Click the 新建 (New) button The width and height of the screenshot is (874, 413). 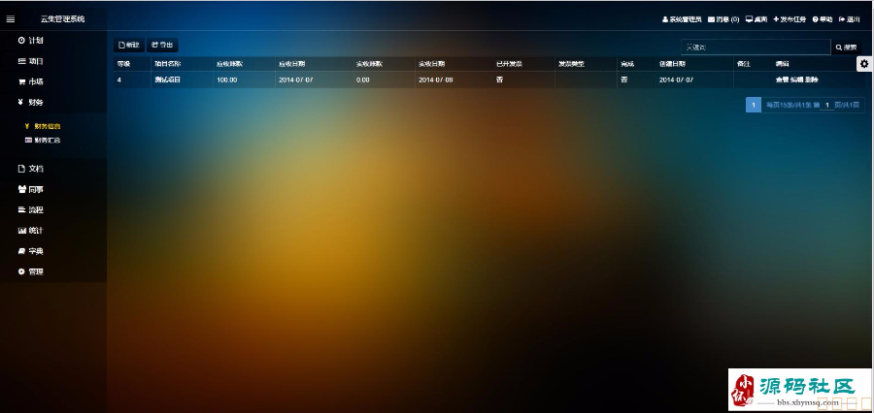129,46
